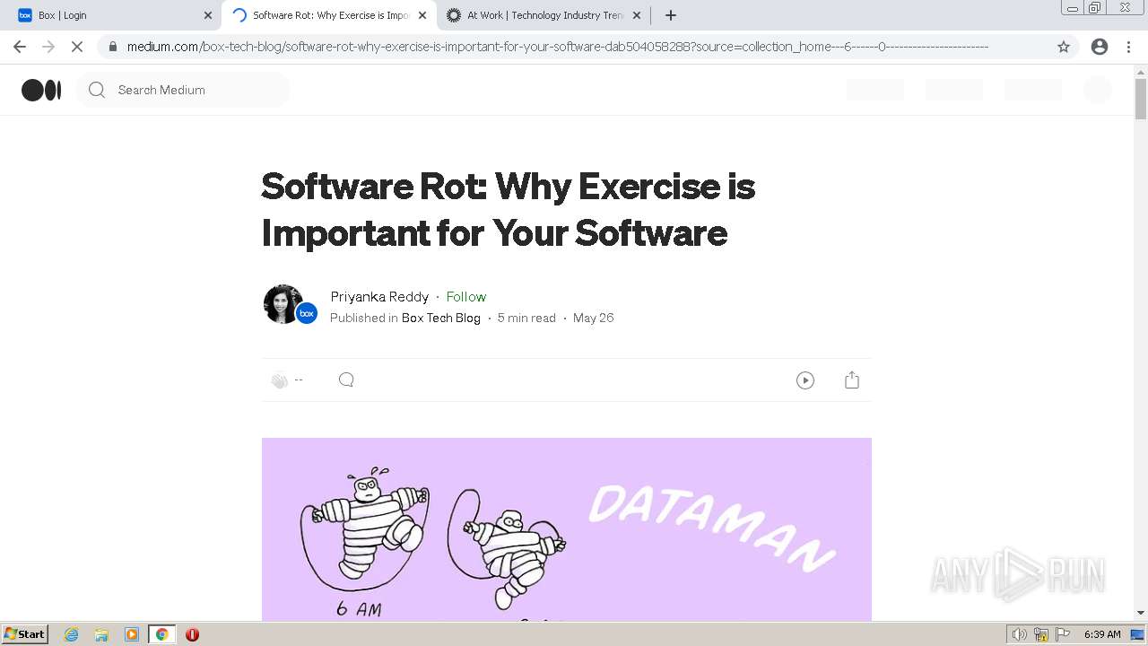Image resolution: width=1148 pixels, height=646 pixels.
Task: Go back with the browser back arrow
Action: tap(20, 47)
